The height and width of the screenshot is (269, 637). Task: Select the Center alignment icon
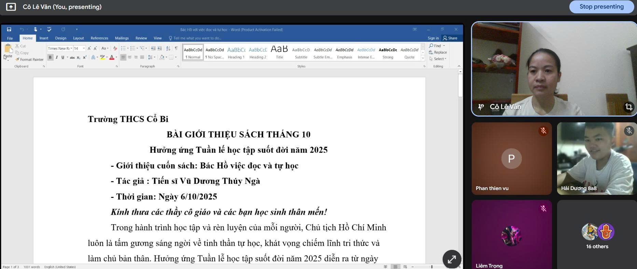coord(129,57)
